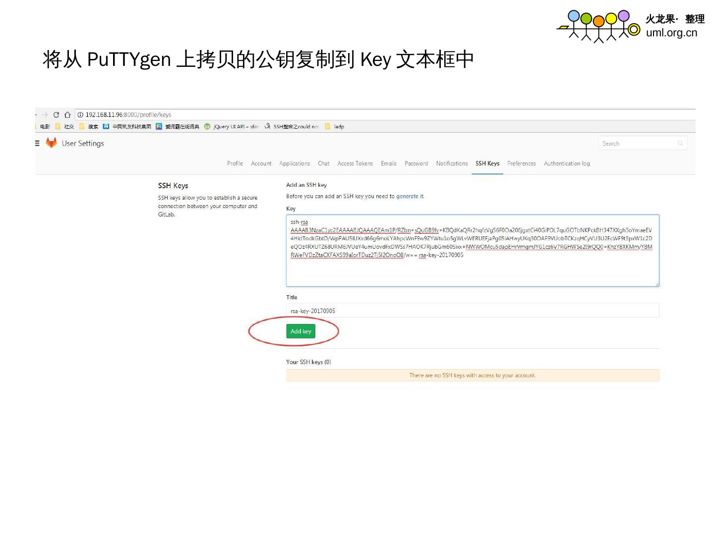The height and width of the screenshot is (535, 714).
Task: Open the 爱词霸在线词典 bookmark
Action: [178, 127]
